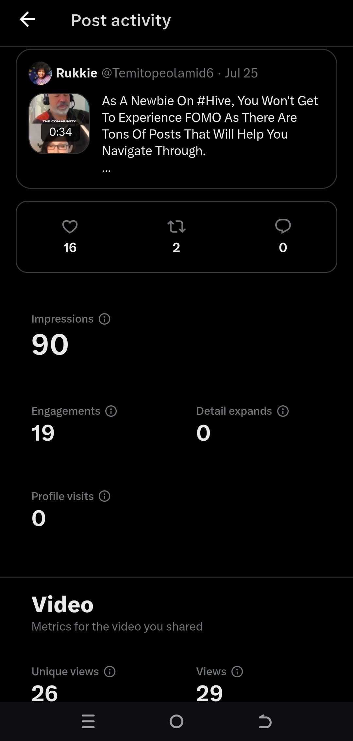Click the reply speech bubble icon
Viewport: 353px width, 741px height.
(283, 227)
